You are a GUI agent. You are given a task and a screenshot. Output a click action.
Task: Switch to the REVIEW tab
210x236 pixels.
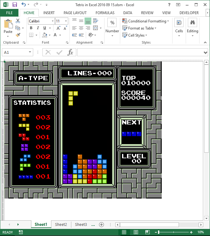[147, 13]
